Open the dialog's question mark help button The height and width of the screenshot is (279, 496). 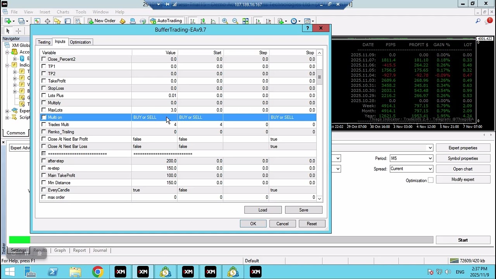pyautogui.click(x=308, y=28)
